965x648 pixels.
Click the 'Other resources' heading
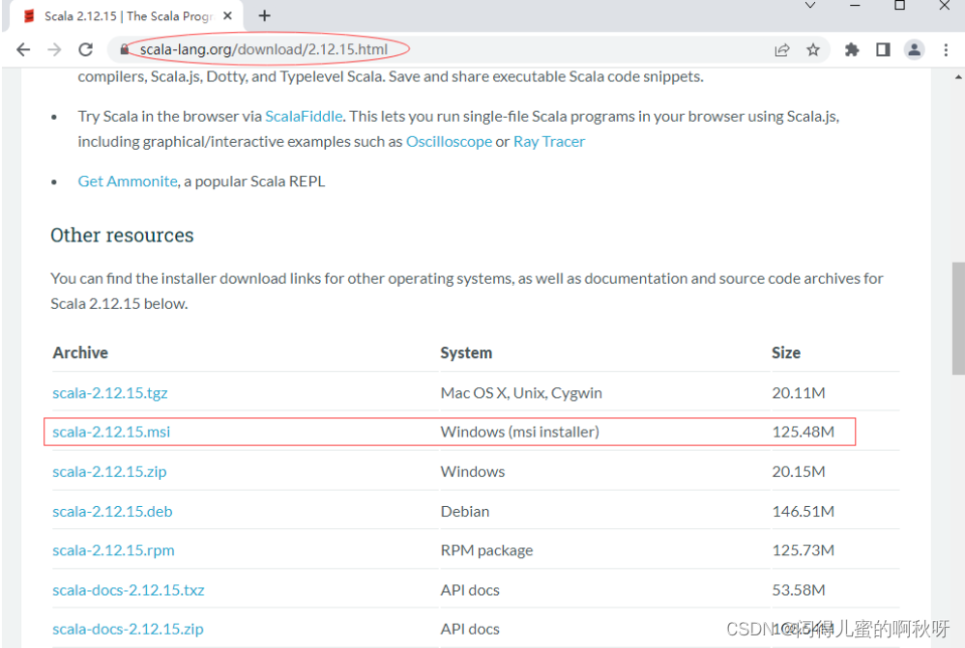[x=122, y=236]
